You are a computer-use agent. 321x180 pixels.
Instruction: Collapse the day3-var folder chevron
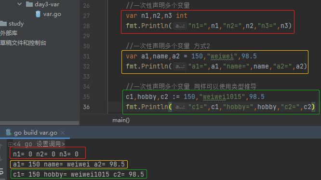(x=19, y=4)
